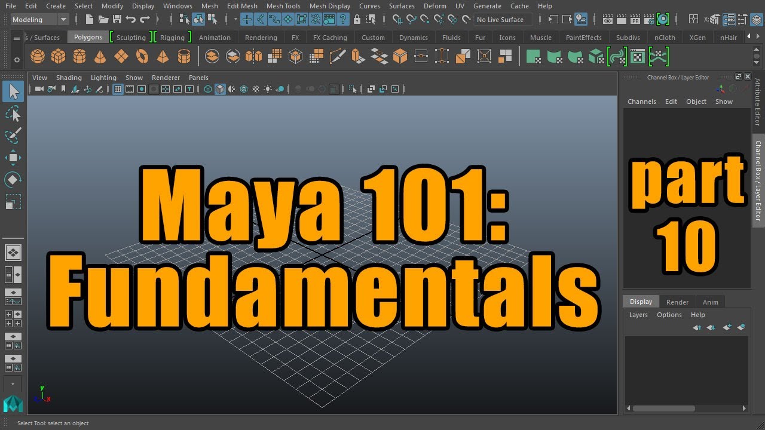Open the Channels menu in Channel Box
The height and width of the screenshot is (430, 765).
point(642,102)
